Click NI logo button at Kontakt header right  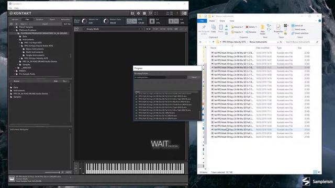pyautogui.click(x=184, y=13)
